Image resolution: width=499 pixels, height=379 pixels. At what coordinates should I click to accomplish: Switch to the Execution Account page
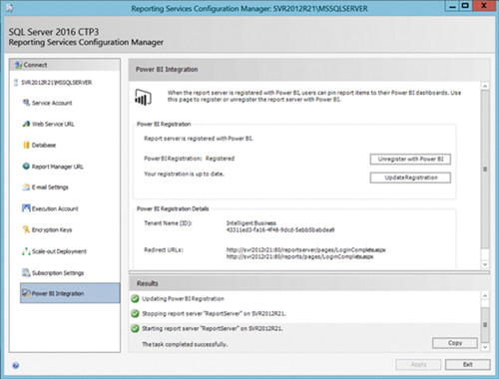point(55,208)
